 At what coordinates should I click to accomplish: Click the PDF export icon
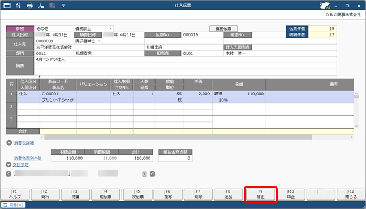(41, 5)
